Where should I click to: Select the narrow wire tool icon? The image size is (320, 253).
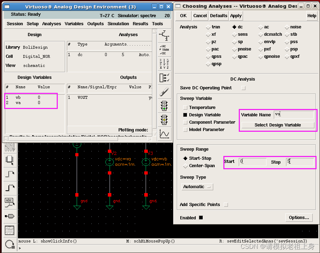pos(9,174)
